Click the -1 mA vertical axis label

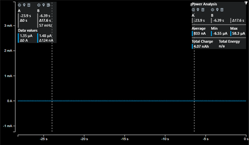[7, 126]
